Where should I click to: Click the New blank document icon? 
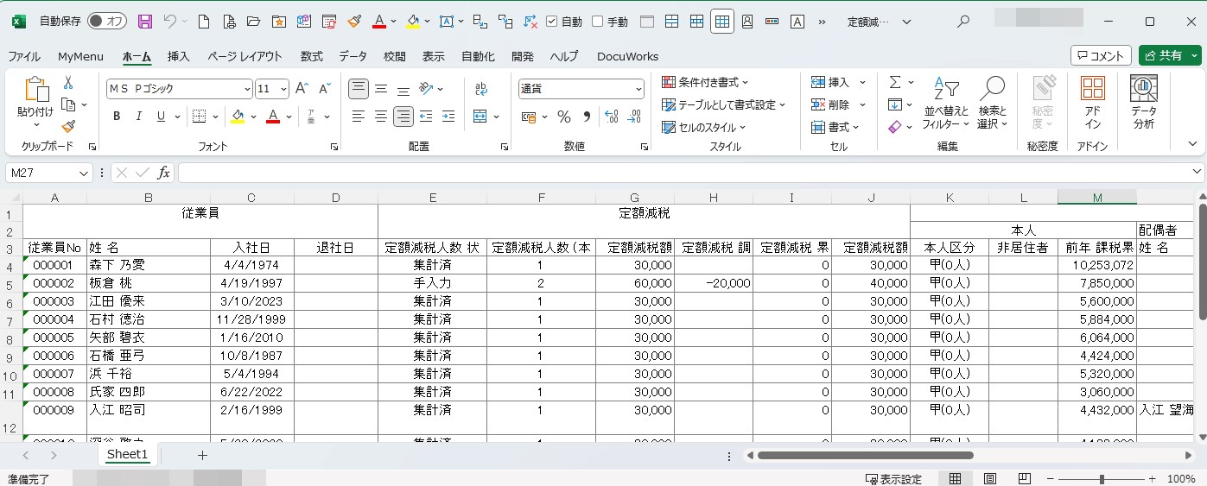click(204, 22)
